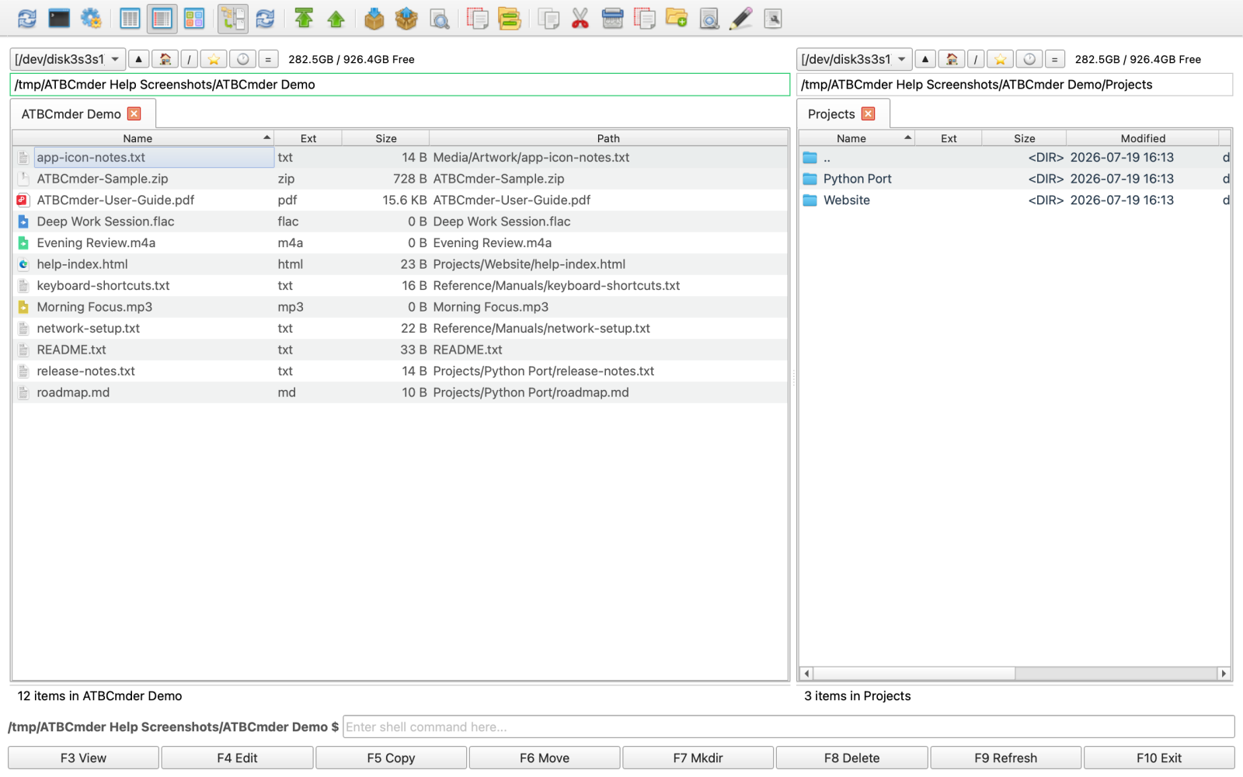Click the left panel path field
1243x777 pixels.
tap(400, 85)
